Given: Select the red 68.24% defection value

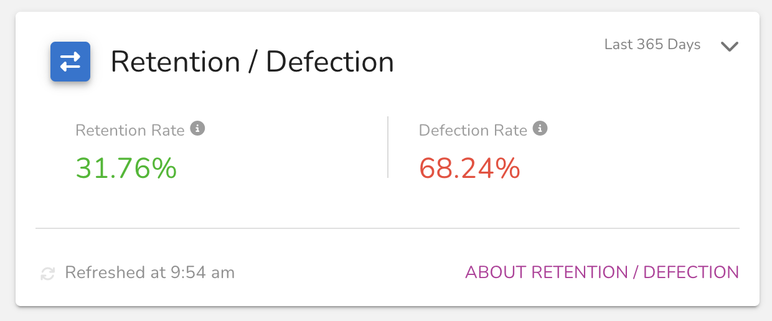Looking at the screenshot, I should click(x=470, y=169).
